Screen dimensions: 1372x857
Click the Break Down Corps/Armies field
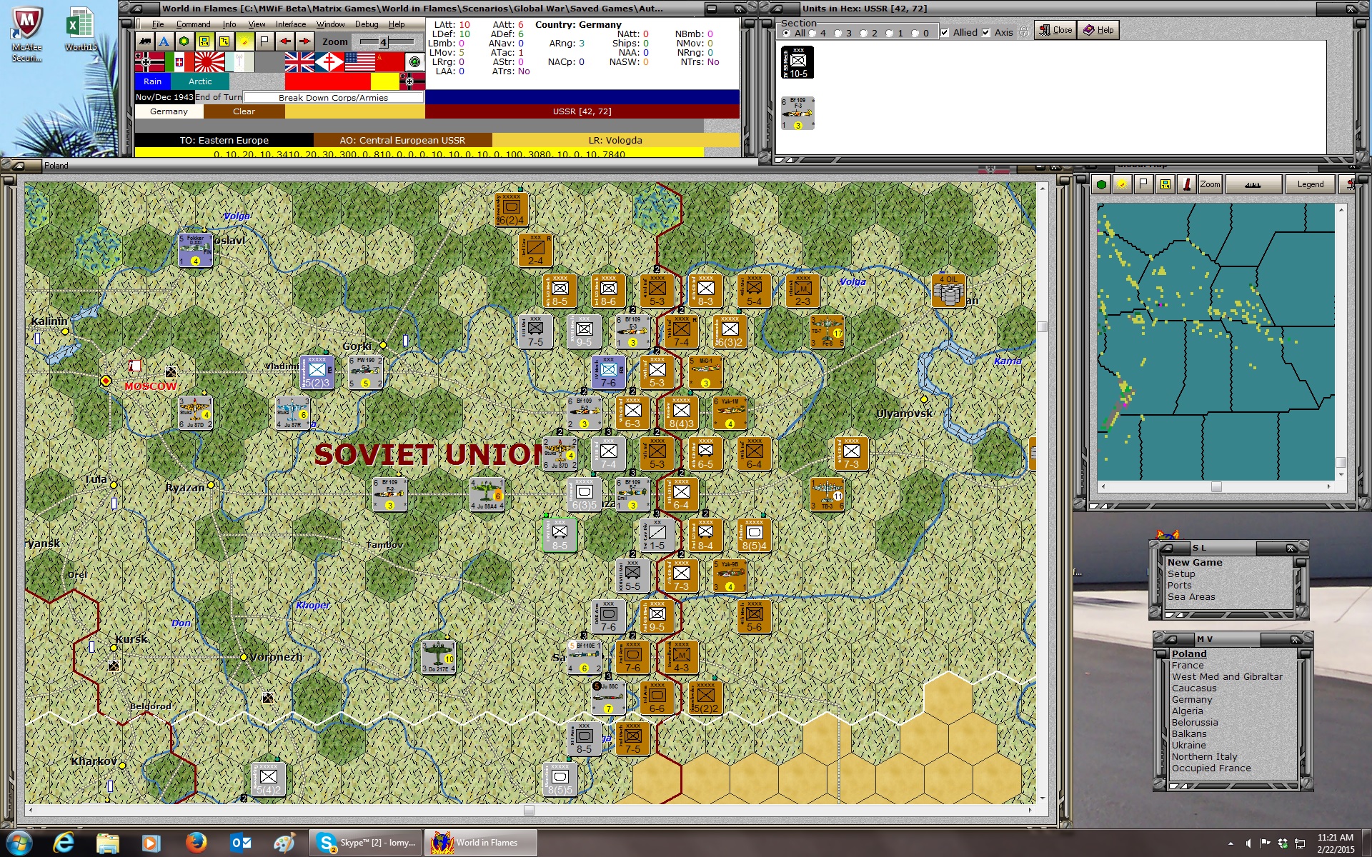pos(334,98)
